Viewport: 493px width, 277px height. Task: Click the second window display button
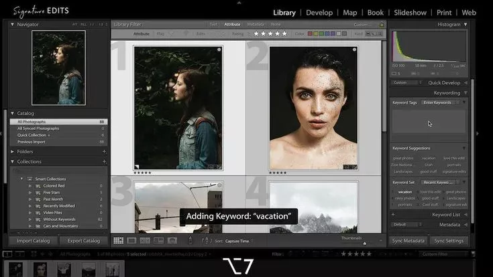click(x=20, y=254)
